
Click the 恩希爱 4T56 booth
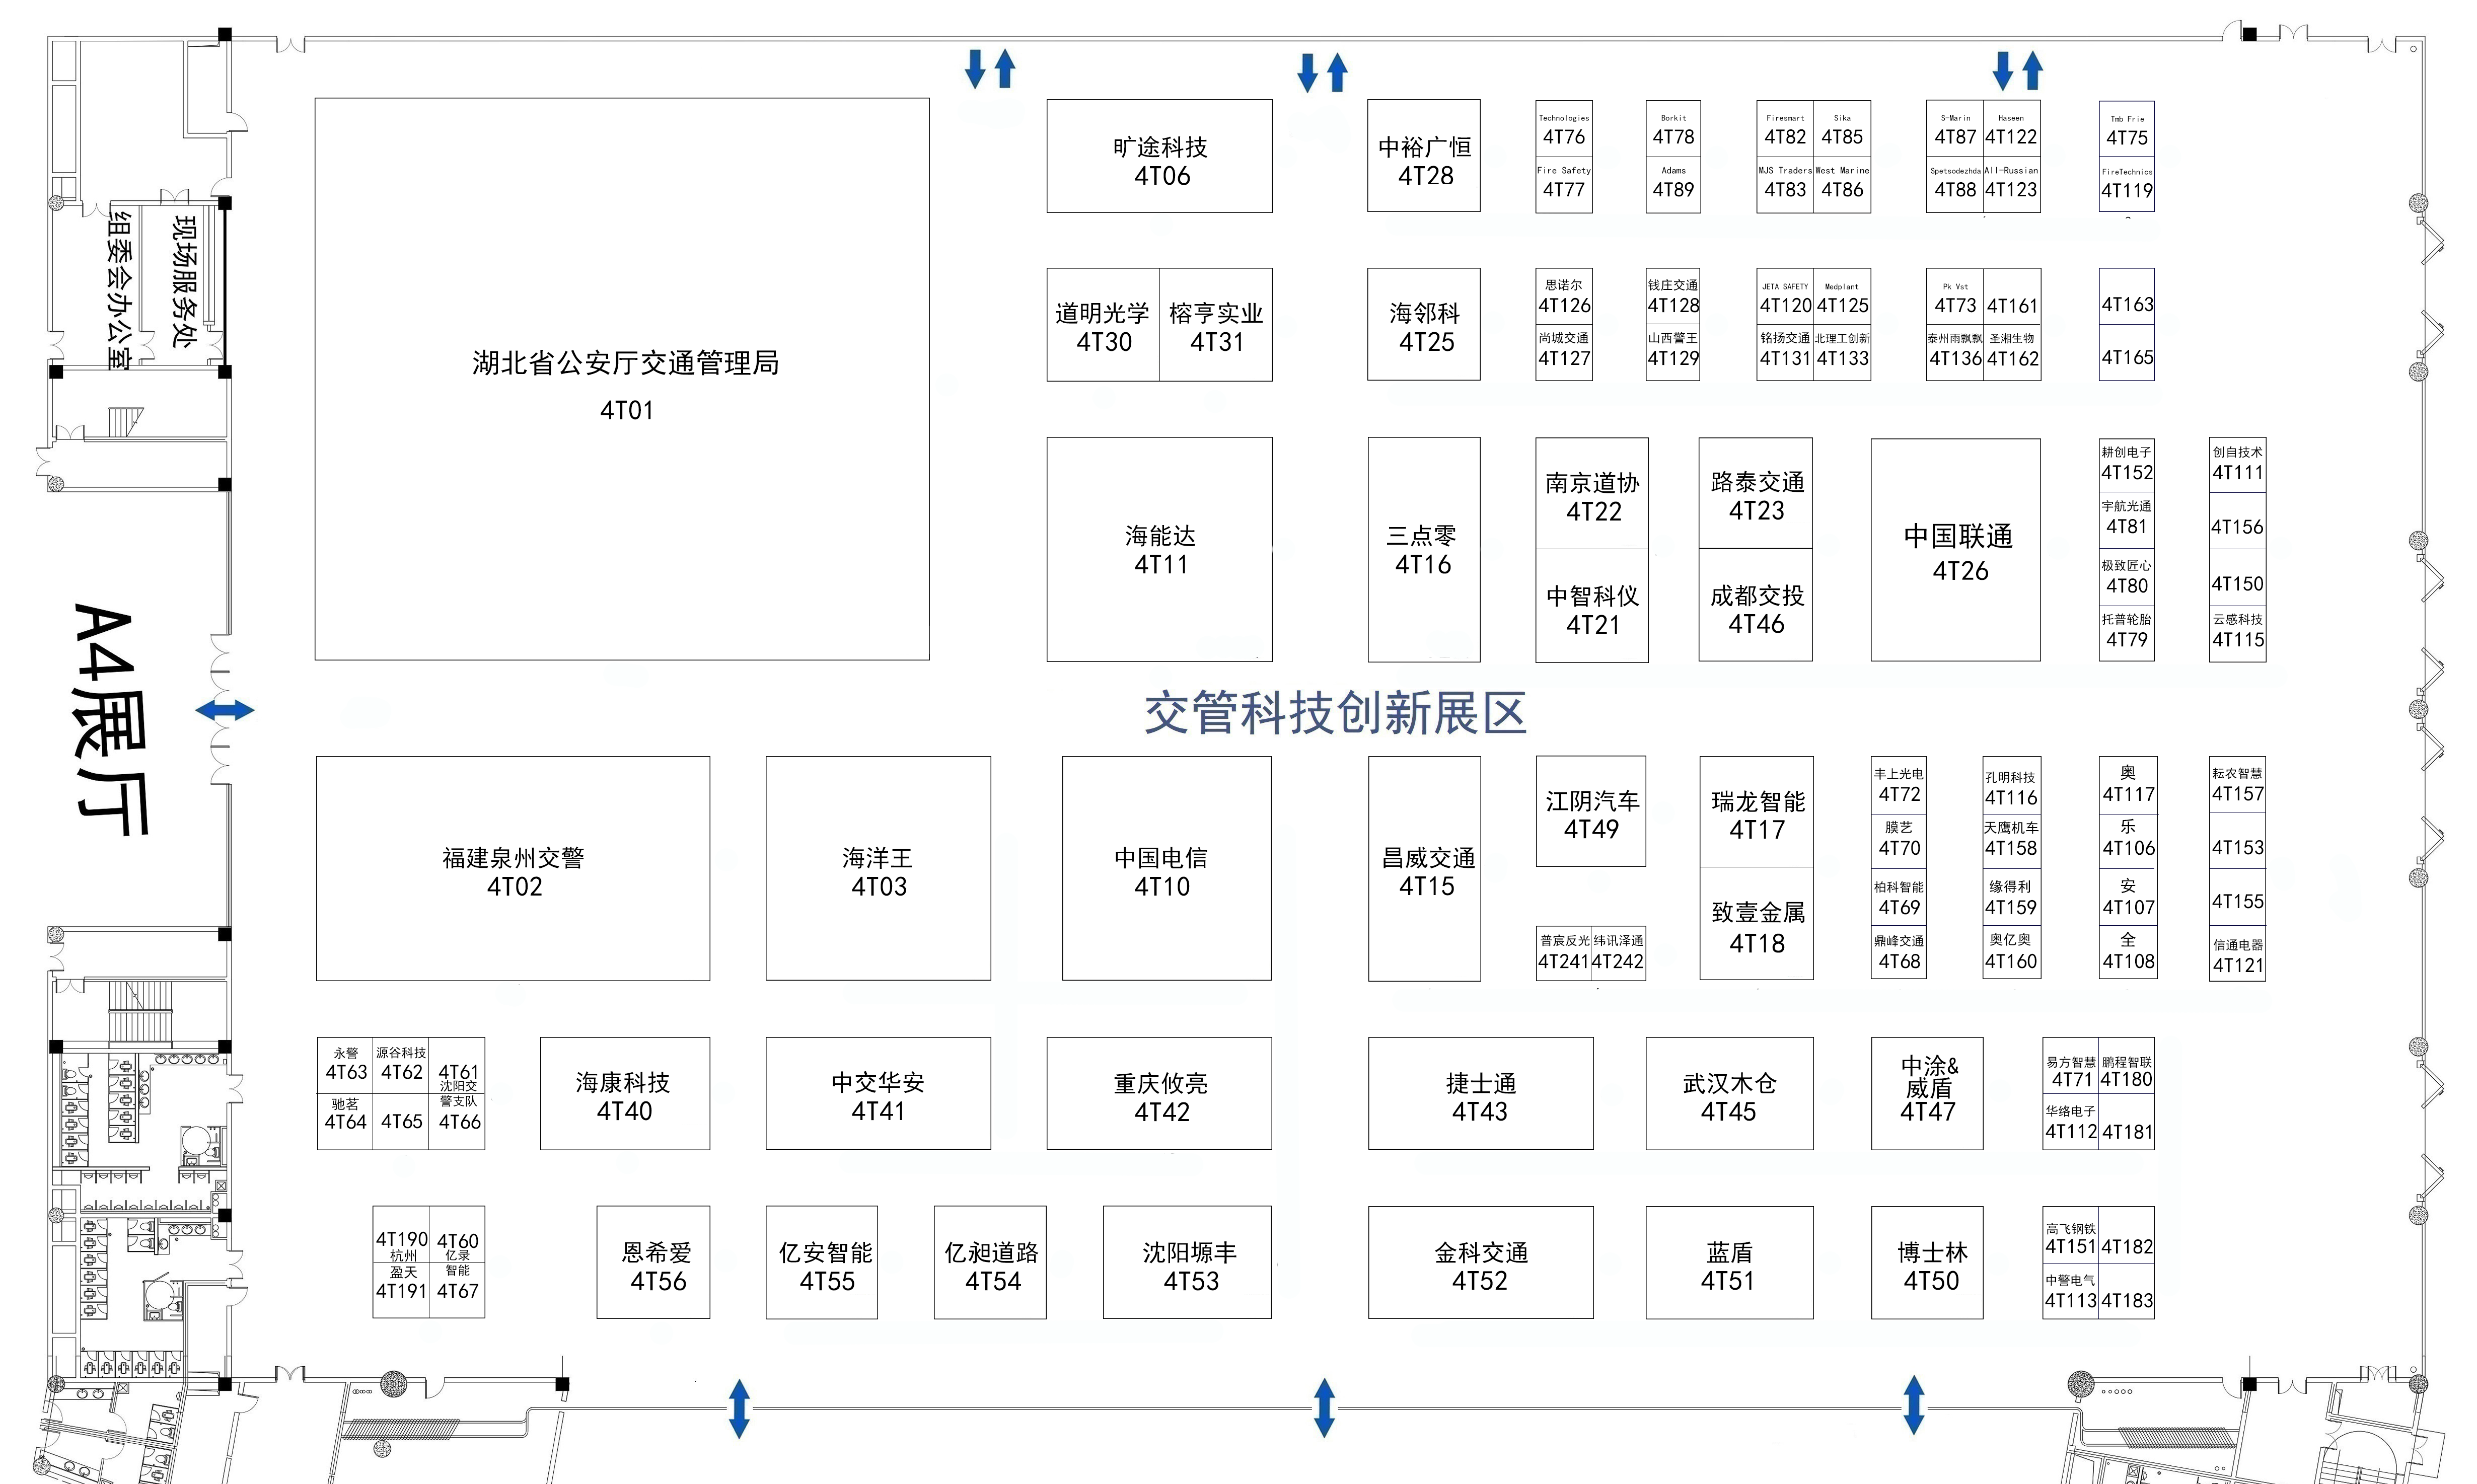tap(653, 1262)
